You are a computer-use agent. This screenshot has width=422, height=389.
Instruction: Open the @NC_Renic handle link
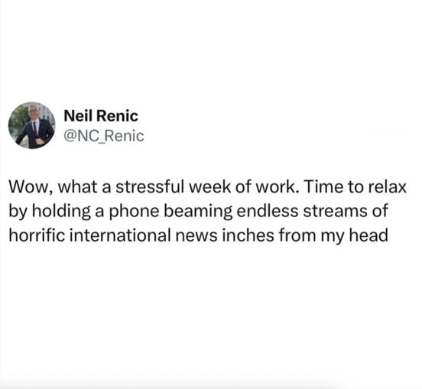click(104, 136)
